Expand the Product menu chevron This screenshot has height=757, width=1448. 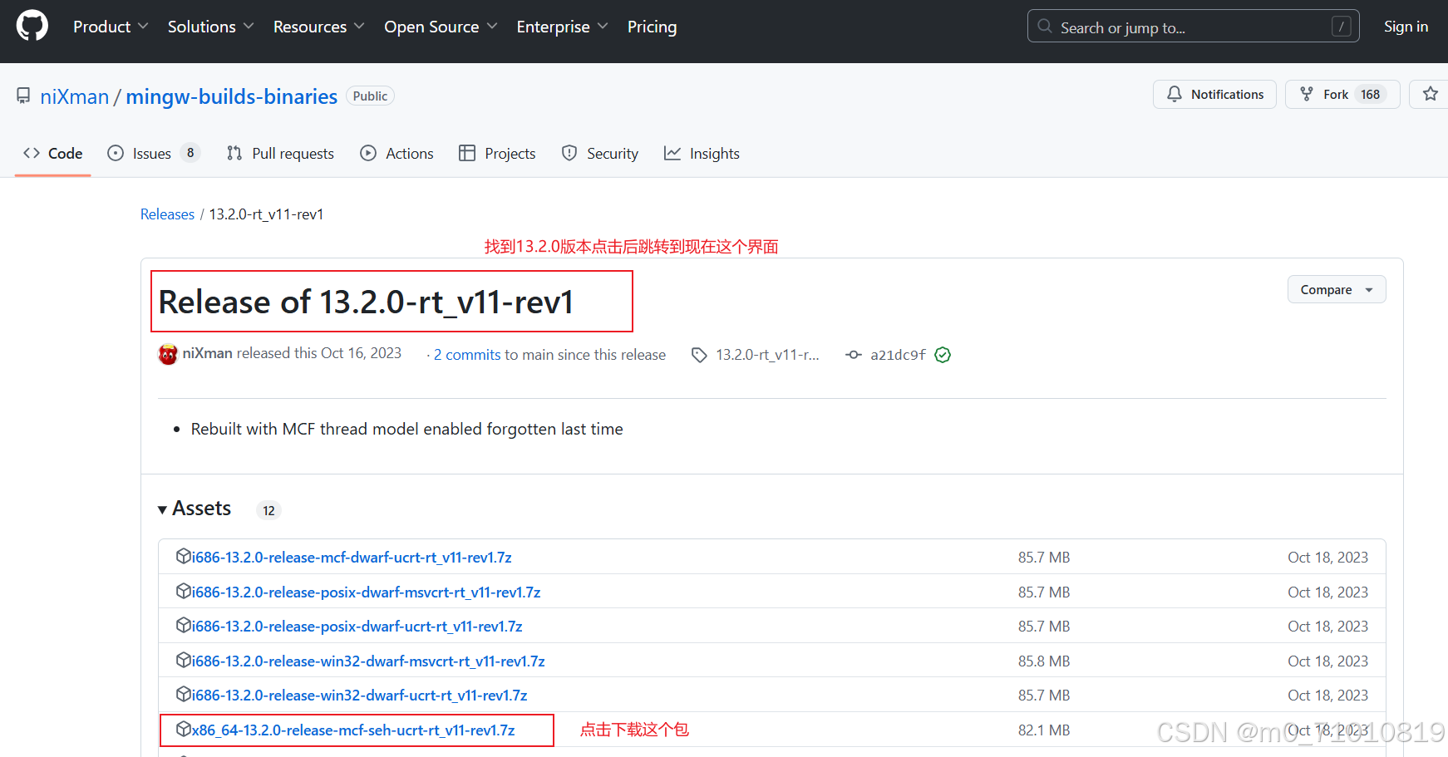click(x=143, y=26)
